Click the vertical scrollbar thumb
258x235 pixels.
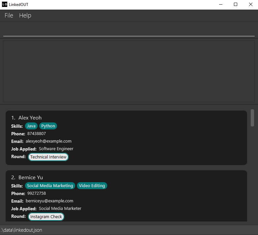pos(252,118)
